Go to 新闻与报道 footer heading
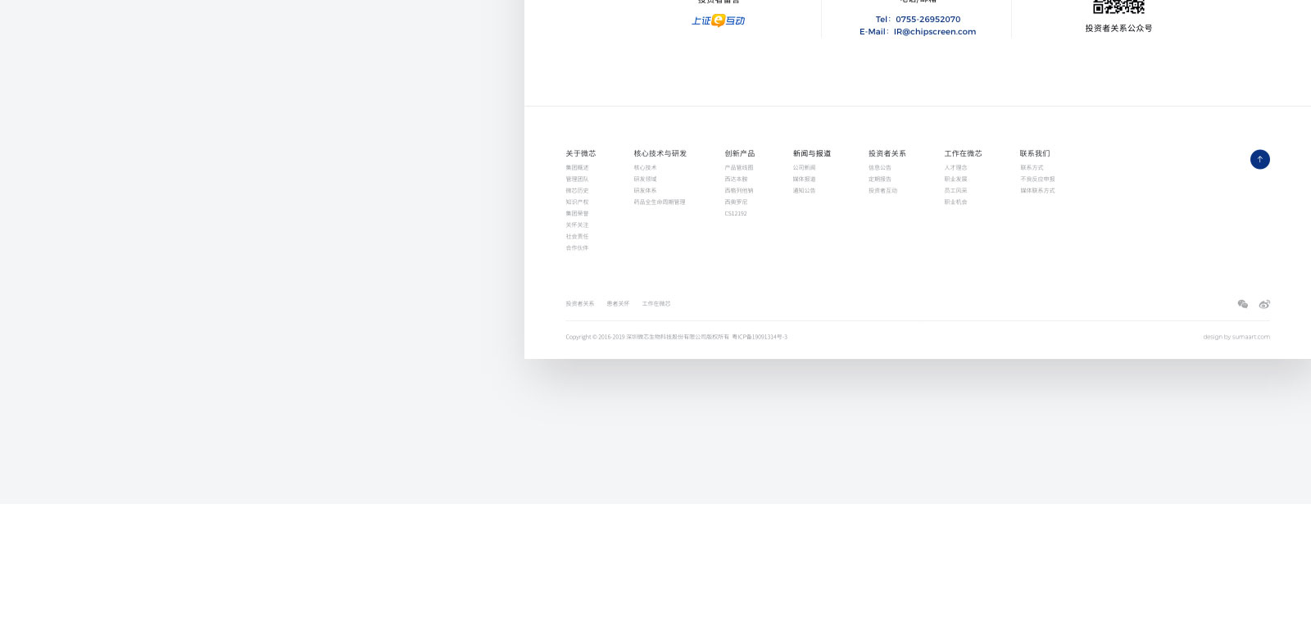Image resolution: width=1311 pixels, height=640 pixels. tap(811, 153)
